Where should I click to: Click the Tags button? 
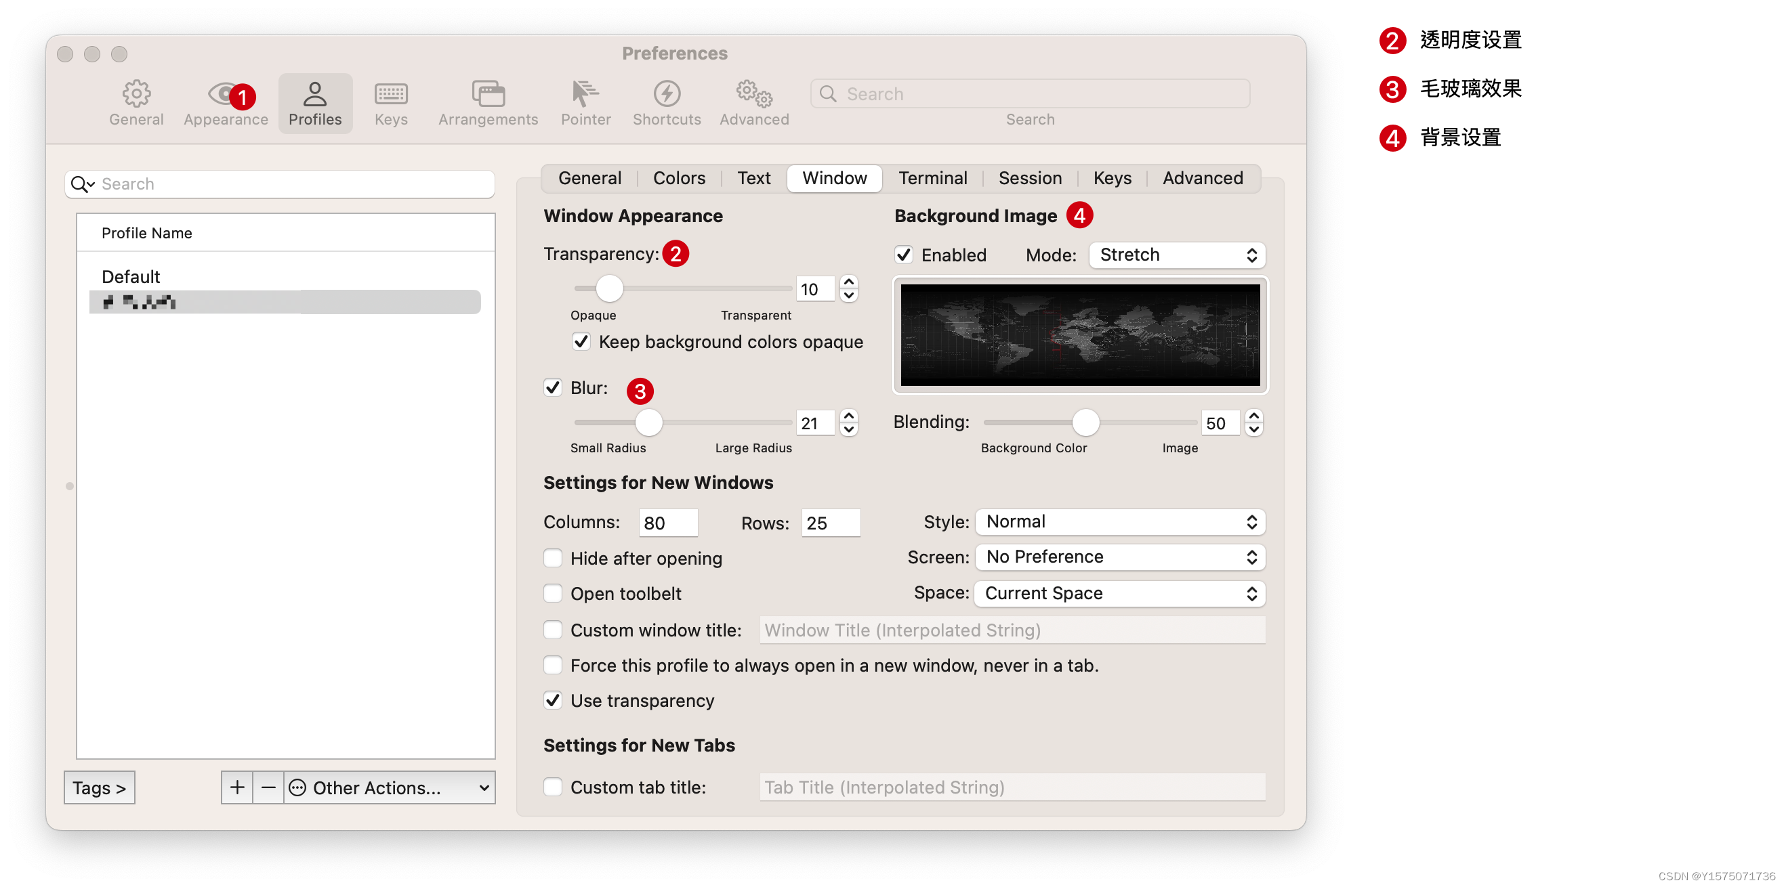tap(100, 788)
